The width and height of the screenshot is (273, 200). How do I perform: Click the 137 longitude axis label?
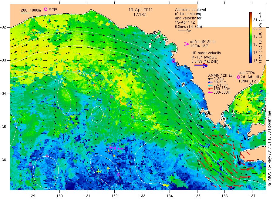[252, 196]
